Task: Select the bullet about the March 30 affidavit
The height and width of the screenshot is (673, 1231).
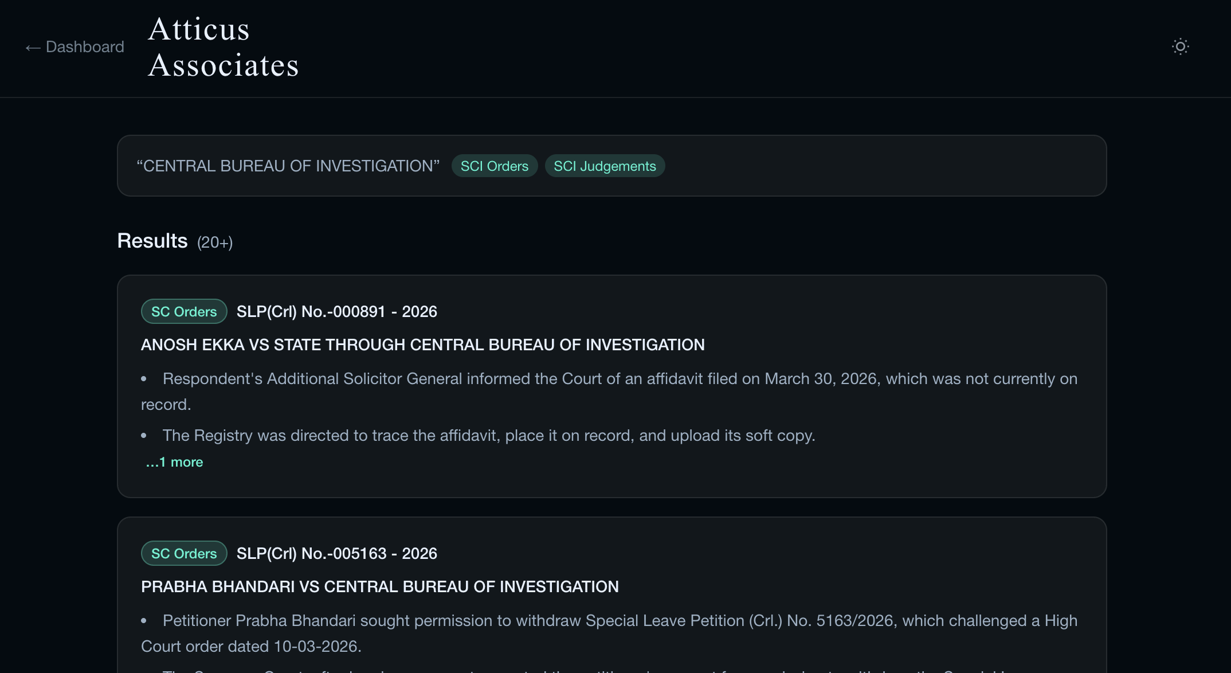Action: coord(619,379)
